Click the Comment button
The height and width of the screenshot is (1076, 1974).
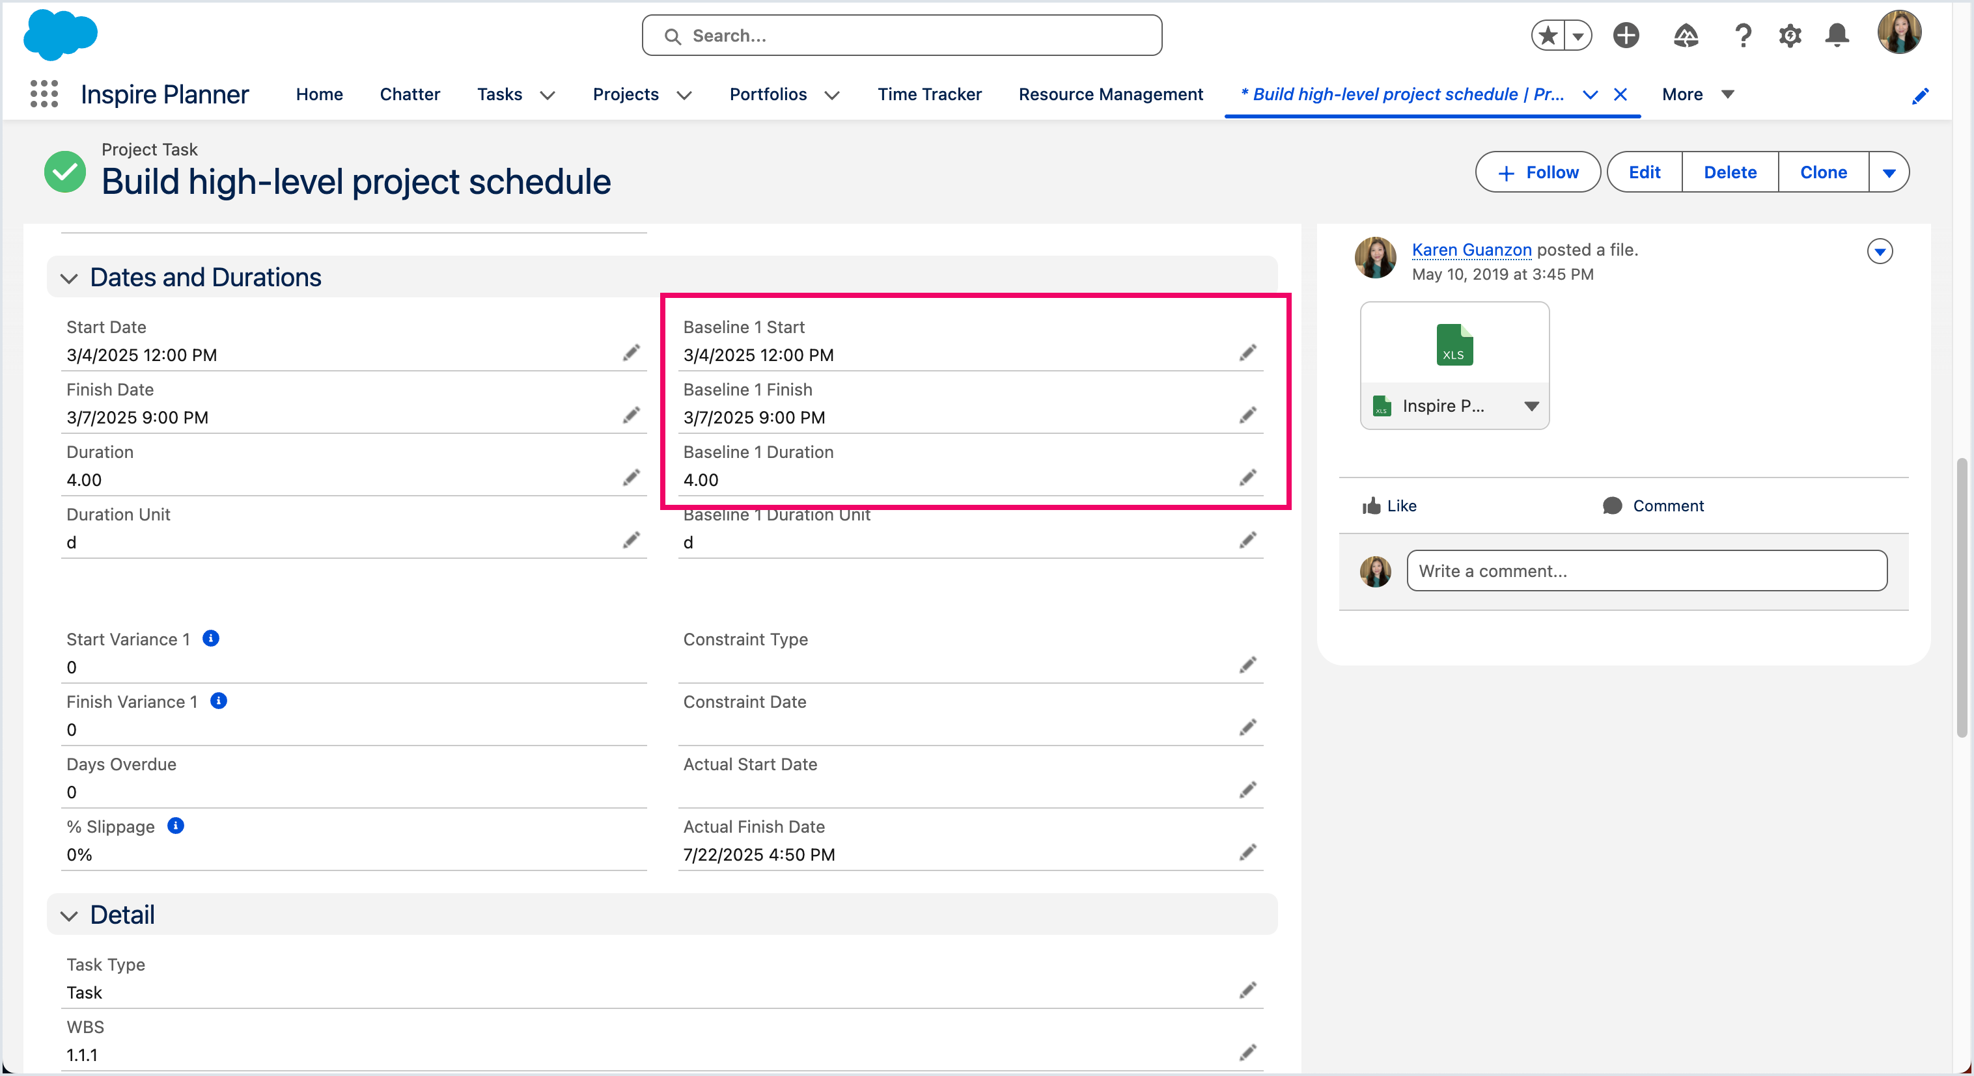point(1653,505)
